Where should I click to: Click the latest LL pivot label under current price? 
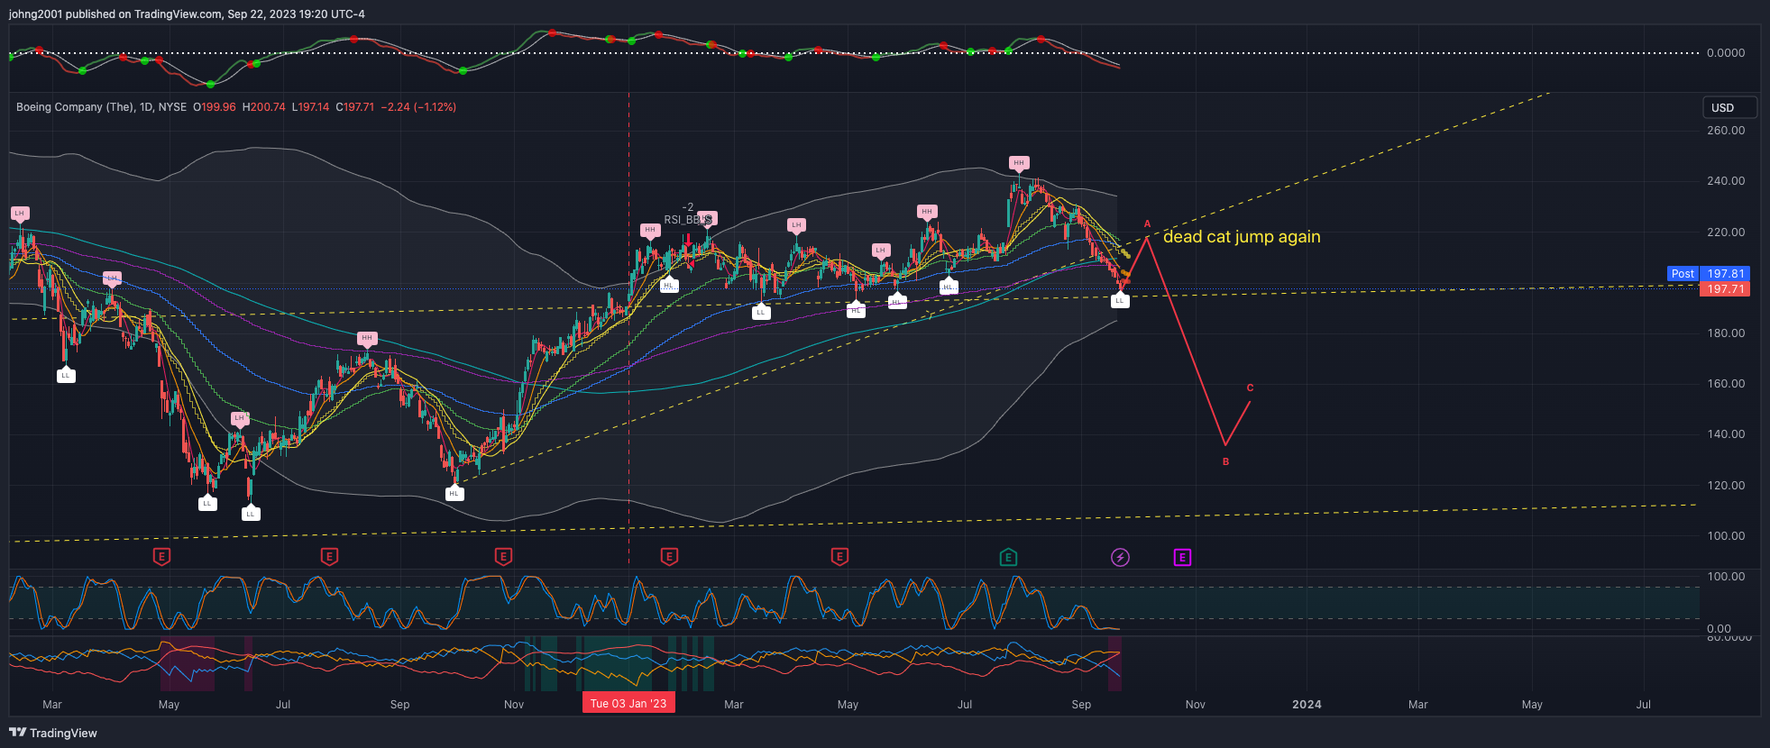(1119, 300)
